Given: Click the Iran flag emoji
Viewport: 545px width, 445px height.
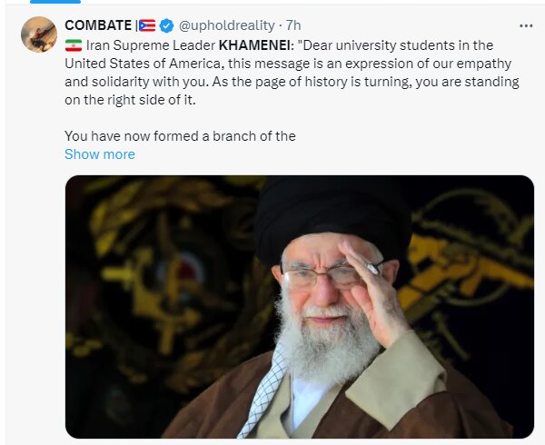Looking at the screenshot, I should click(x=74, y=44).
